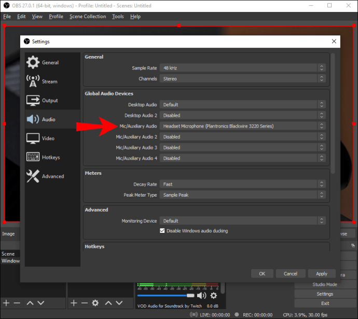Viewport: 358px width, 319px height.
Task: Add a new scene with plus icon
Action: pyautogui.click(x=6, y=303)
